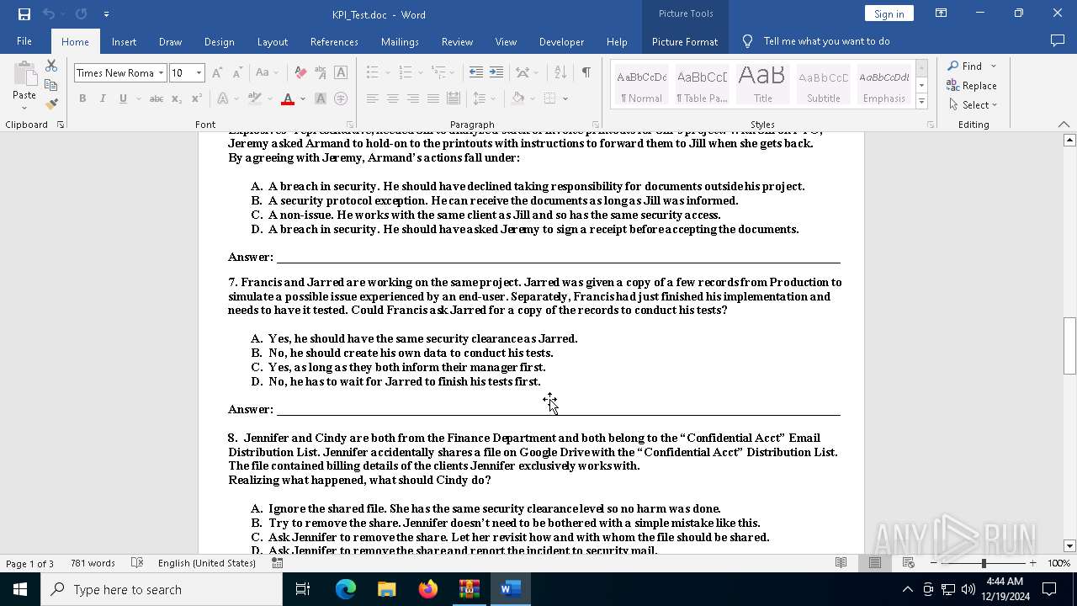Open the Insert tab
The width and height of the screenshot is (1077, 606).
pyautogui.click(x=124, y=41)
